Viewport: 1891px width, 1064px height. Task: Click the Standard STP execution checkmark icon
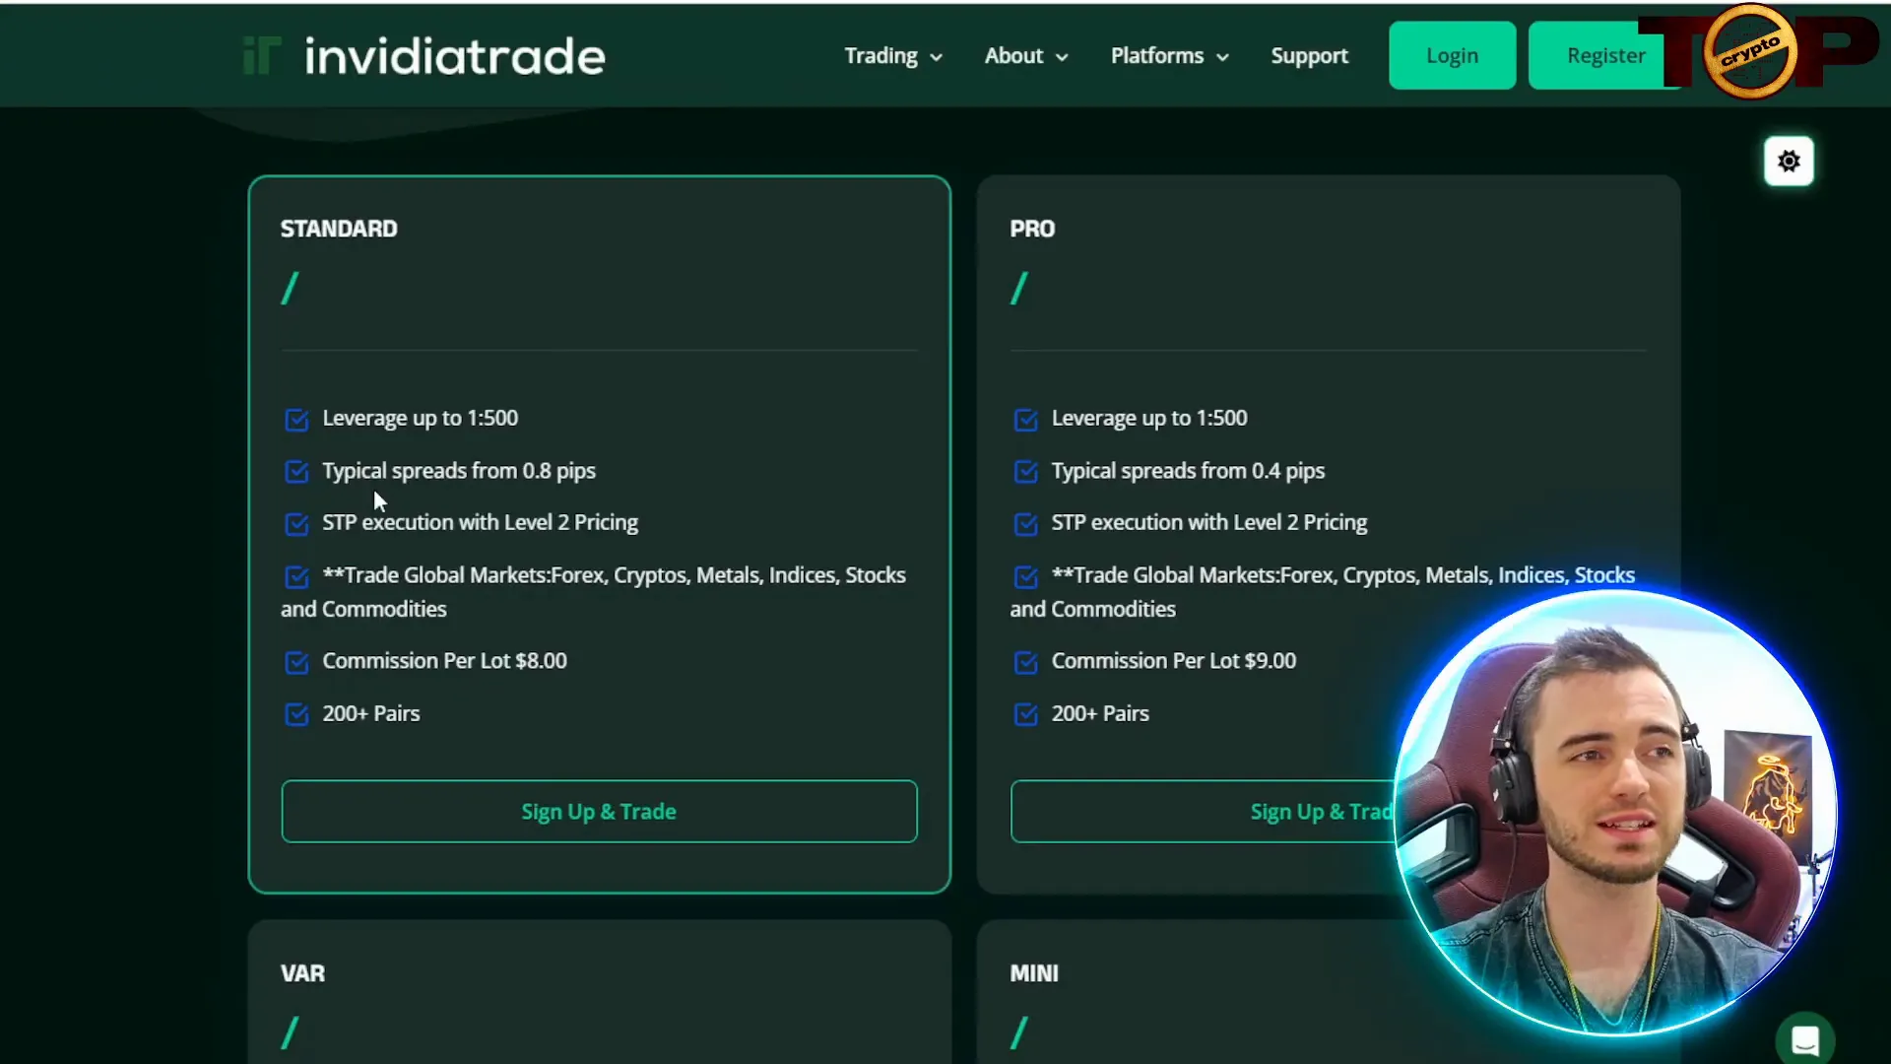(x=296, y=524)
